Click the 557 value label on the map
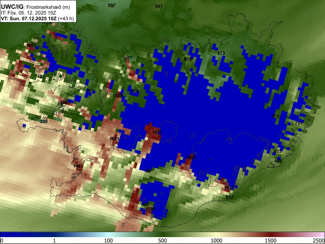 pos(112,5)
